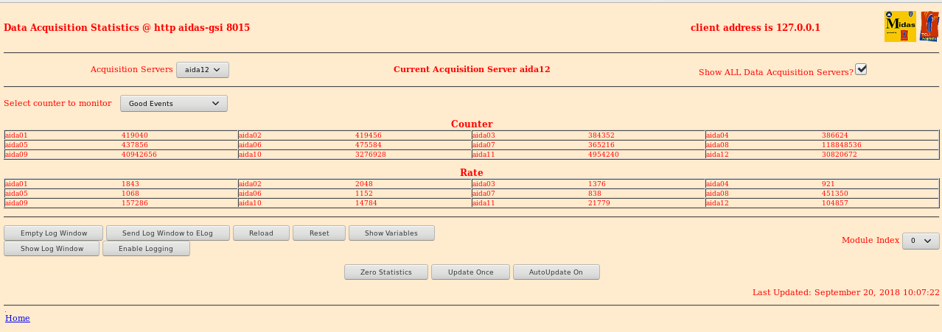Click the Data Acquisition Statistics title text
Screen dimensions: 942x332
(x=127, y=28)
